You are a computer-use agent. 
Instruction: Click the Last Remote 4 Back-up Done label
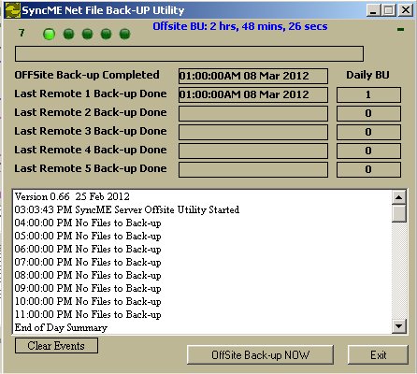tap(91, 151)
